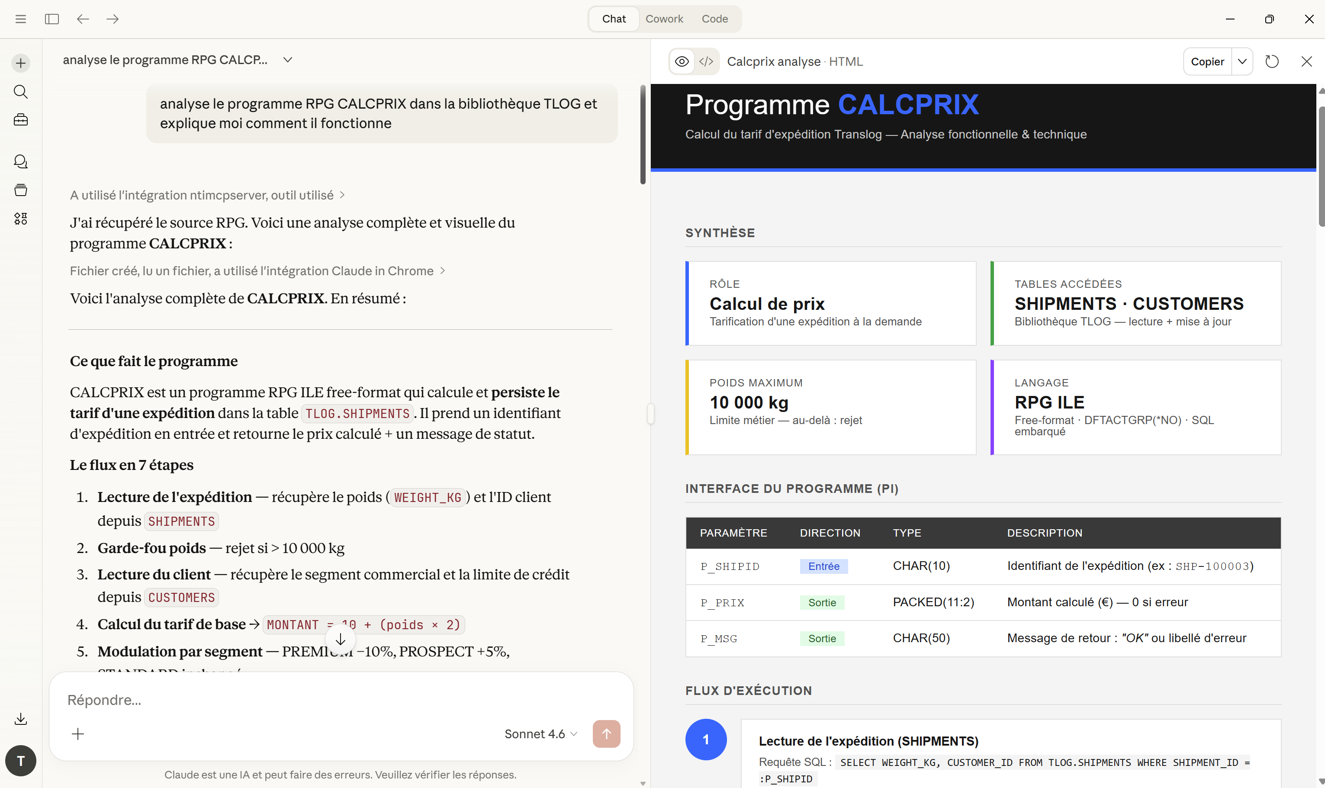Attach a file with the plus icon
The height and width of the screenshot is (788, 1325).
click(x=77, y=733)
